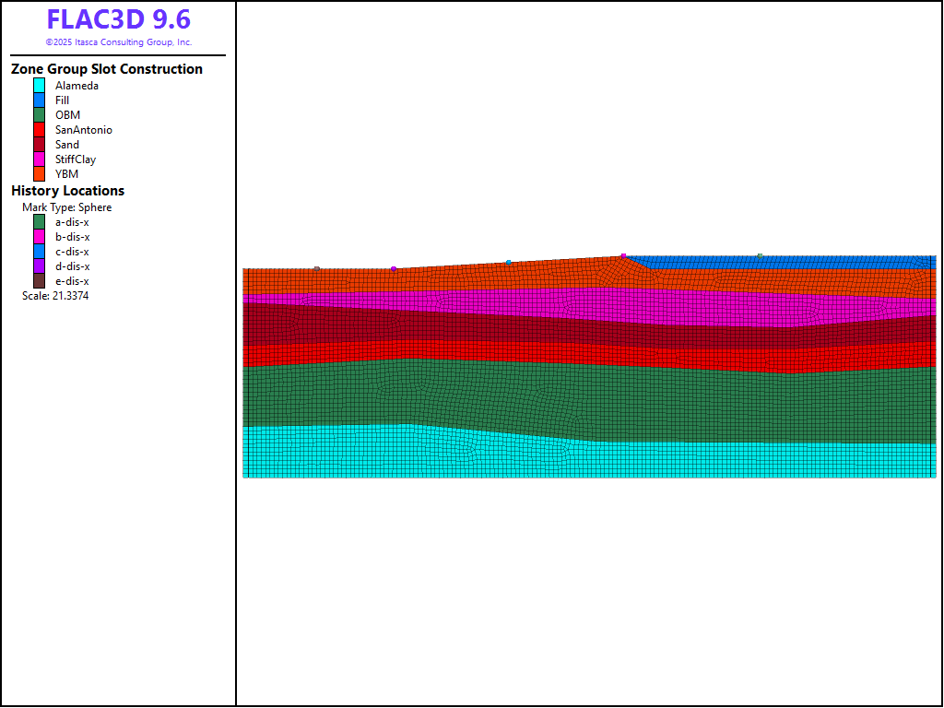Click the a-dis-x green legend swatch
The width and height of the screenshot is (944, 708).
40,222
